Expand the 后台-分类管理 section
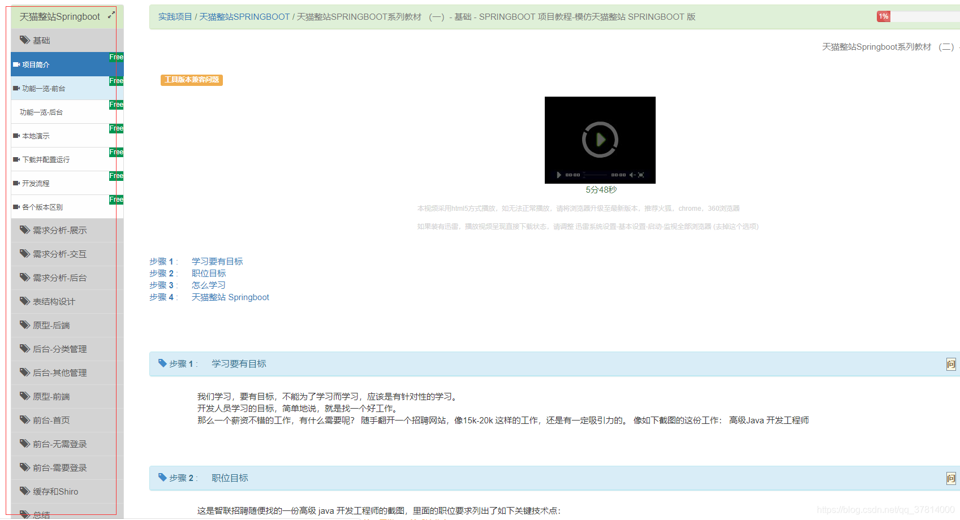 (x=67, y=349)
